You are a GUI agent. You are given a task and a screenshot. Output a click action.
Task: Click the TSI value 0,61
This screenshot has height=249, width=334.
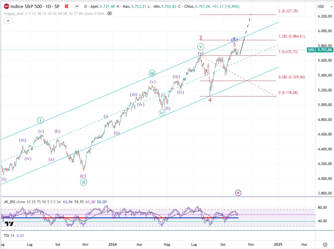click(20, 235)
